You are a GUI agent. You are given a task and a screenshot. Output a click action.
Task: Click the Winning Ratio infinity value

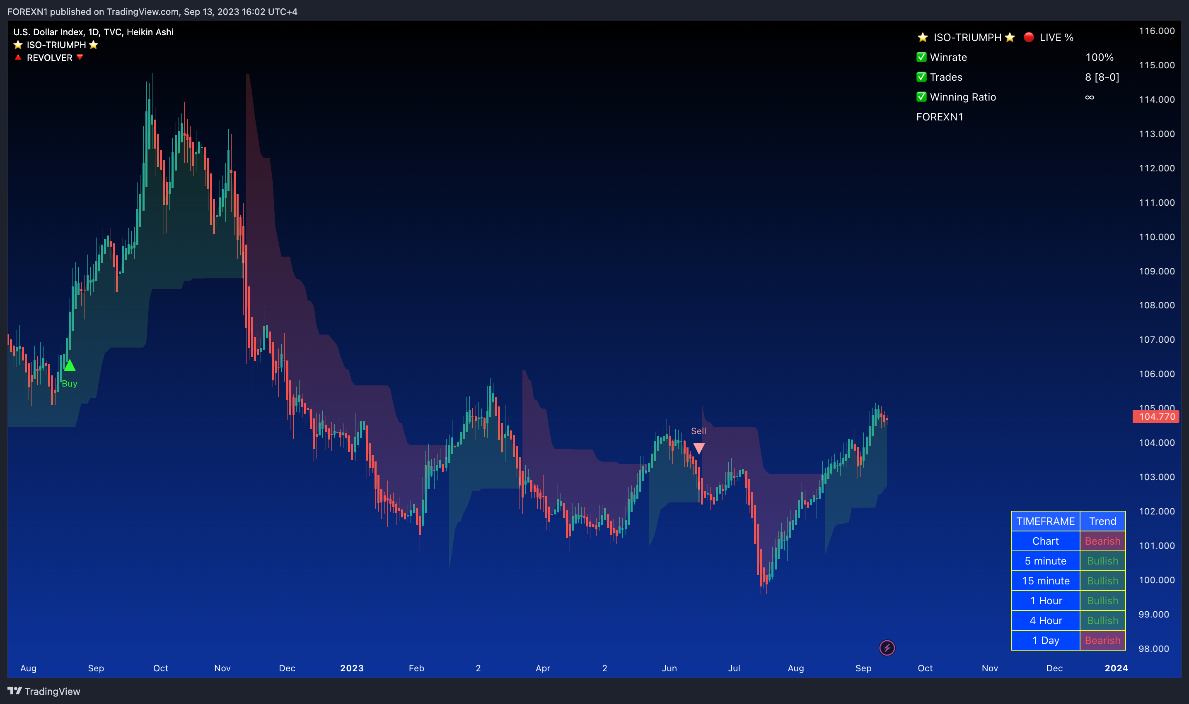coord(1089,97)
